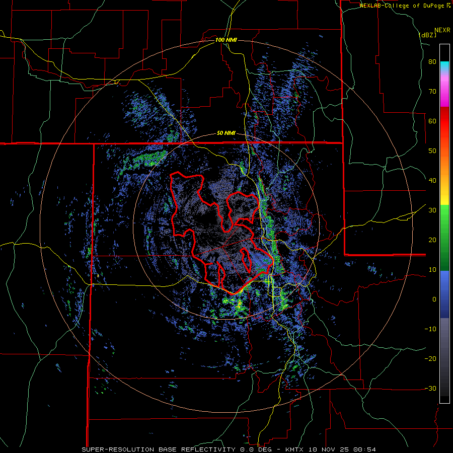The image size is (453, 453).
Task: Click the 50 value on dBZ scale
Action: click(432, 151)
